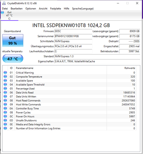The image size is (143, 154).
Task: Open the Festplatte menu
Action: pyautogui.click(x=56, y=8)
